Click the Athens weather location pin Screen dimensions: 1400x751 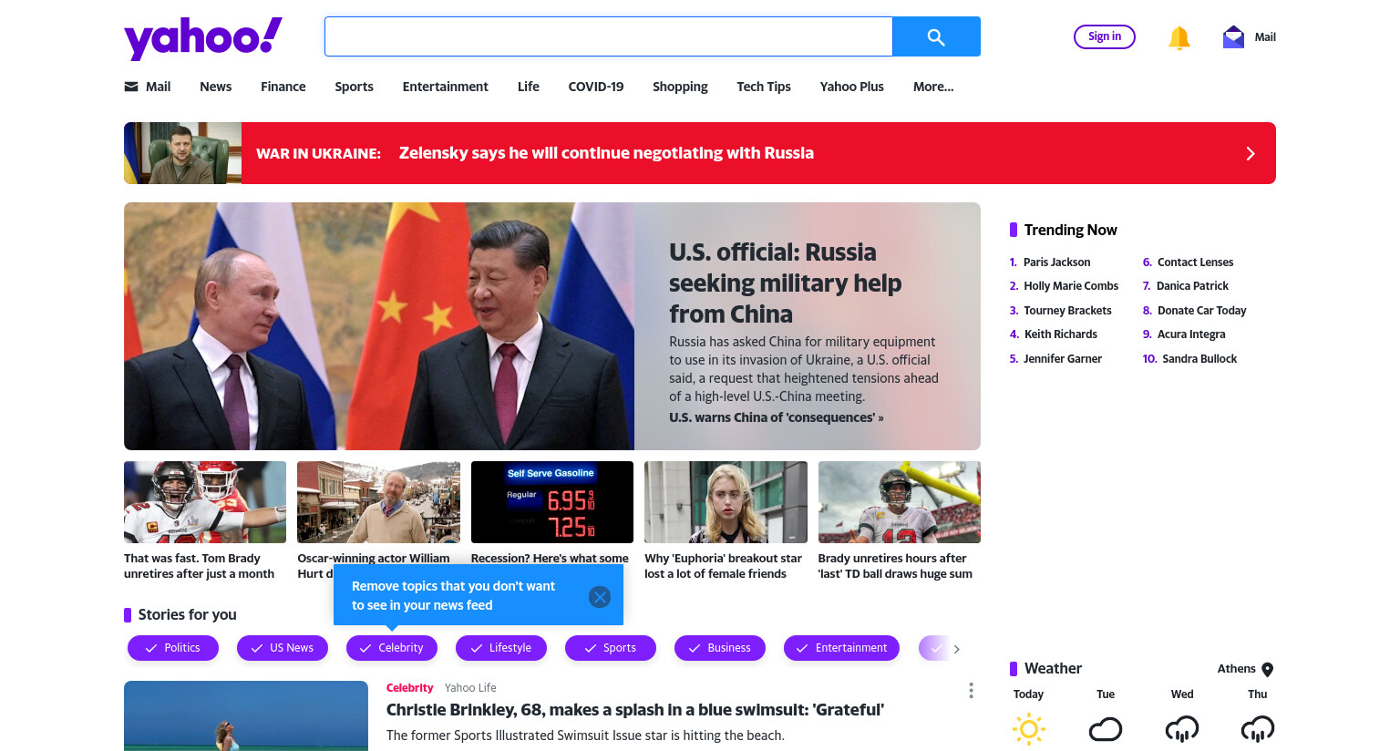(x=1267, y=670)
